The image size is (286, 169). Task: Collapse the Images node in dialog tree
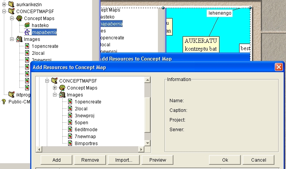pyautogui.click(x=55, y=95)
